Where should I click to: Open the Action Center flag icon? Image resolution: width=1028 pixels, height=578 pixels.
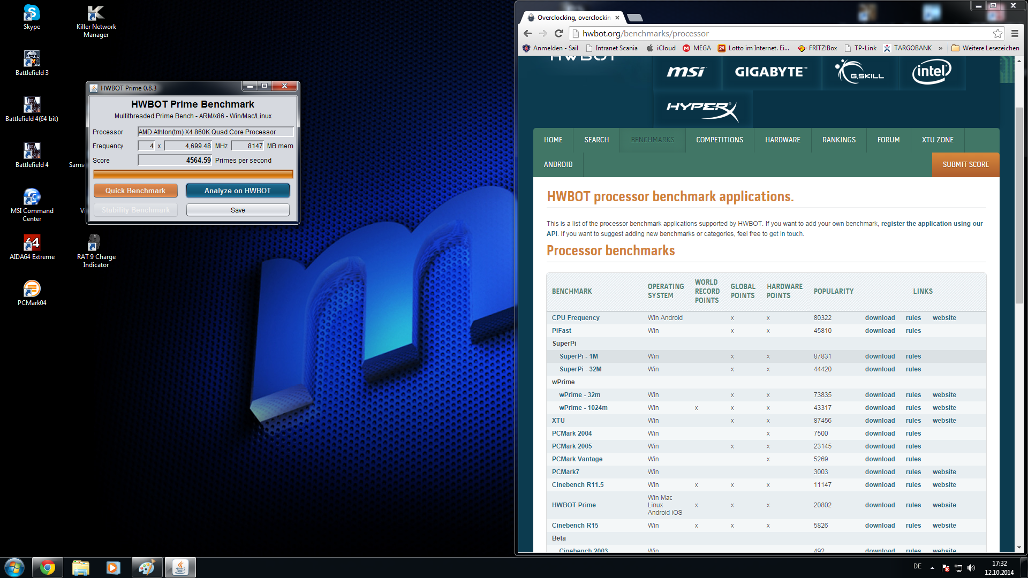pos(946,568)
